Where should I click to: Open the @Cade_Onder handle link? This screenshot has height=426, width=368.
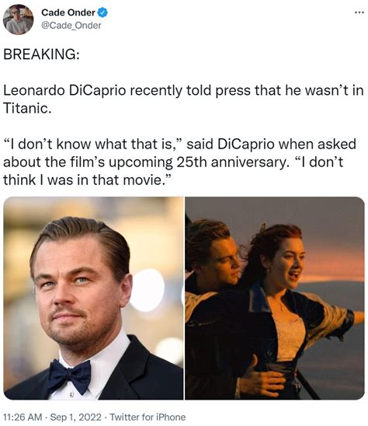(x=71, y=26)
